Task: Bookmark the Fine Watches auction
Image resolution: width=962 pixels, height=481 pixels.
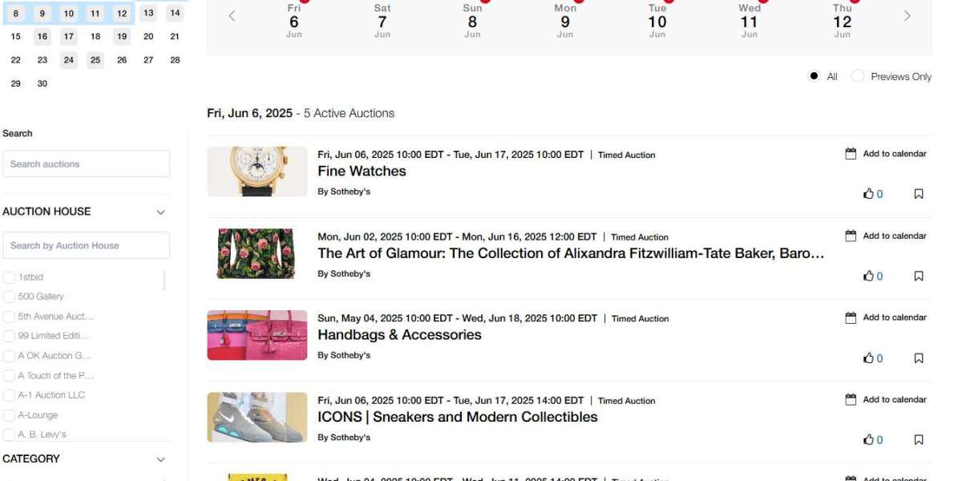Action: point(919,194)
